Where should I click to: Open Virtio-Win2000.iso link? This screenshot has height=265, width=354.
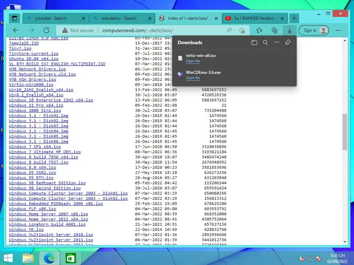pos(31,85)
